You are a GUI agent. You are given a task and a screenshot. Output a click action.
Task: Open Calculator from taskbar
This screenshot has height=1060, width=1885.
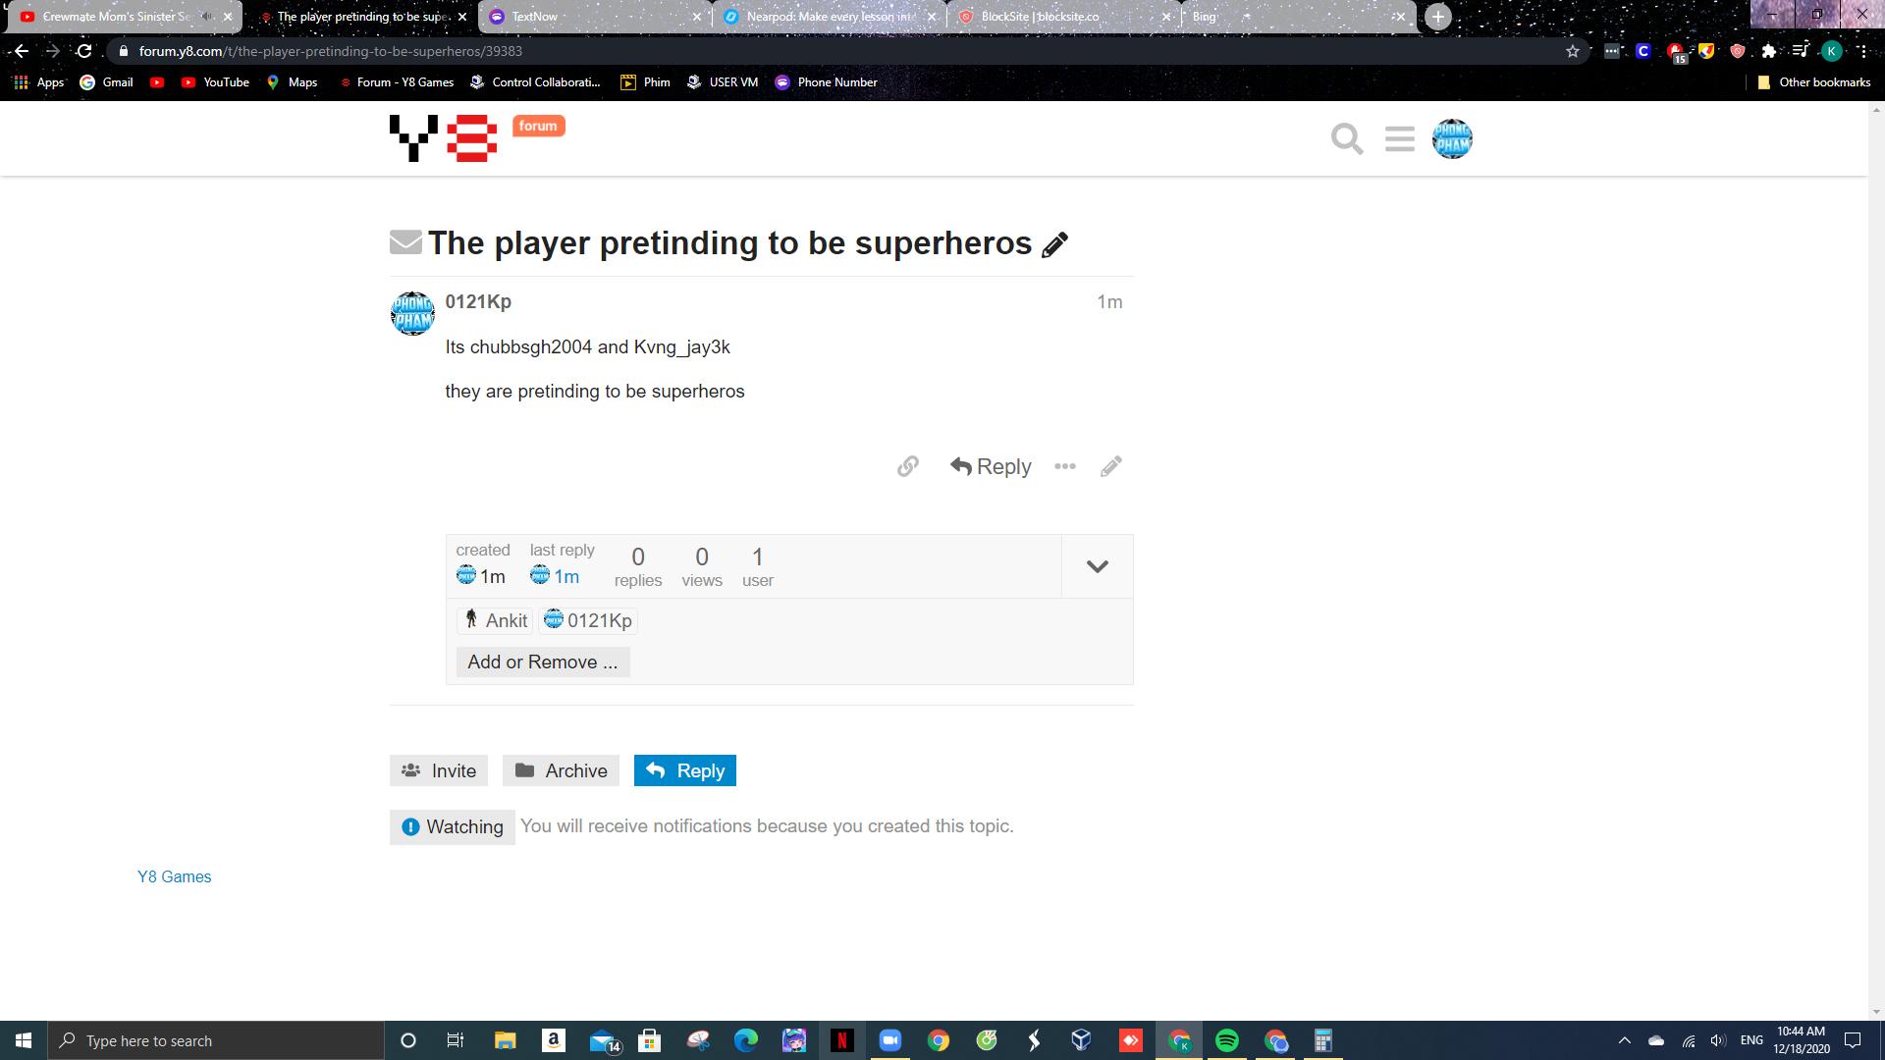1323,1040
